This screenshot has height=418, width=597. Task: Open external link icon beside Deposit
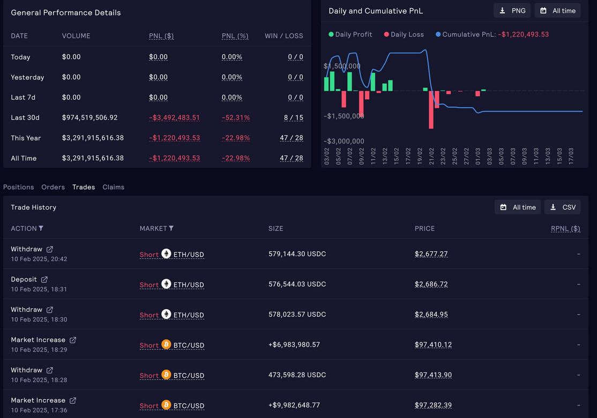pyautogui.click(x=44, y=279)
